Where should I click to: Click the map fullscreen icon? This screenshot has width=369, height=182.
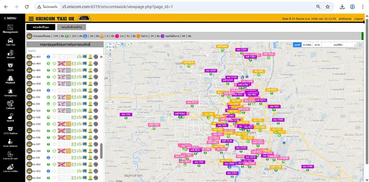360,45
